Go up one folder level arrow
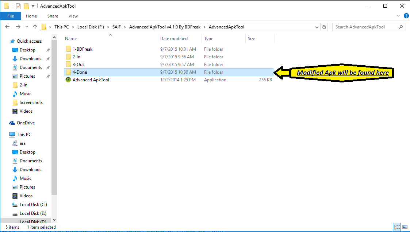This screenshot has width=410, height=232. click(x=35, y=27)
